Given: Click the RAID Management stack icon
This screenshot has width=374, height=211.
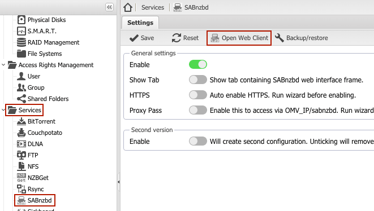Looking at the screenshot, I should coord(22,42).
